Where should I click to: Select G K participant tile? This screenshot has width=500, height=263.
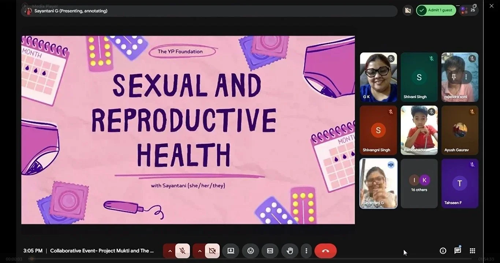tap(378, 77)
